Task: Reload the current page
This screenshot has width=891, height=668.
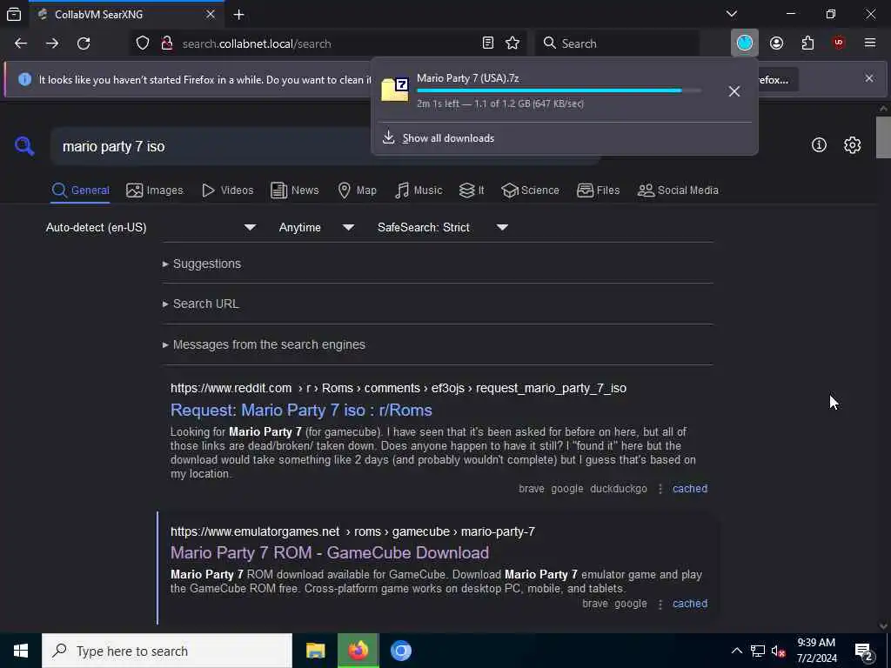Action: [84, 43]
